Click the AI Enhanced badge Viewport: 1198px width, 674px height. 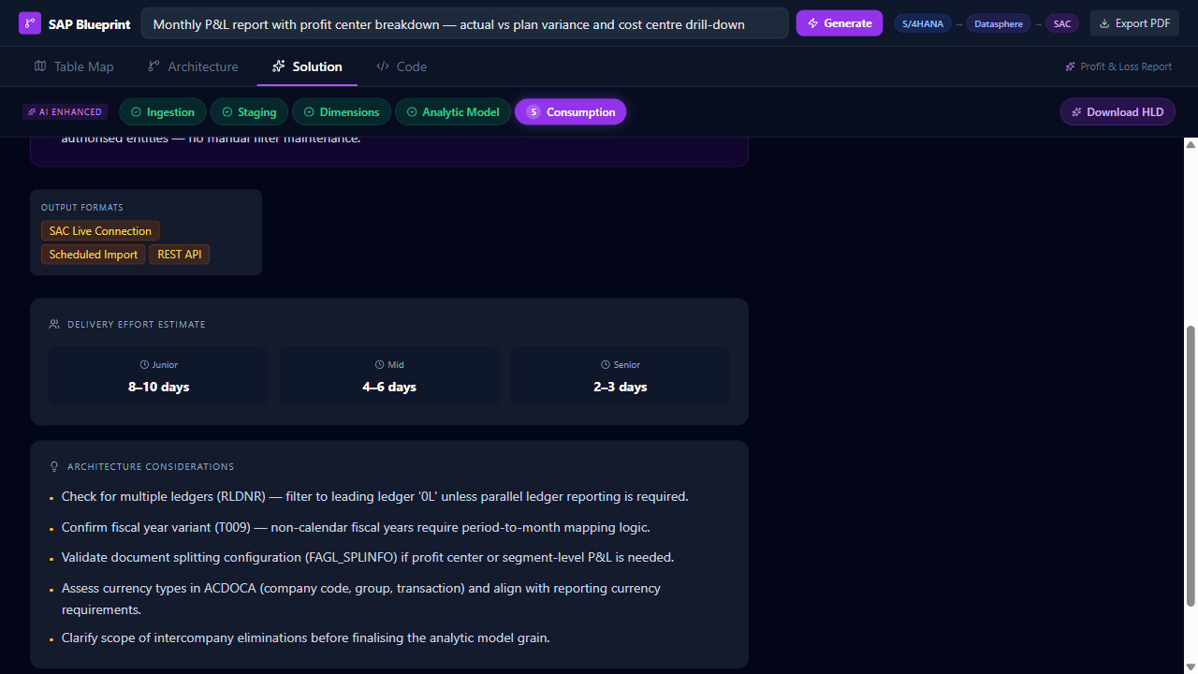coord(66,112)
